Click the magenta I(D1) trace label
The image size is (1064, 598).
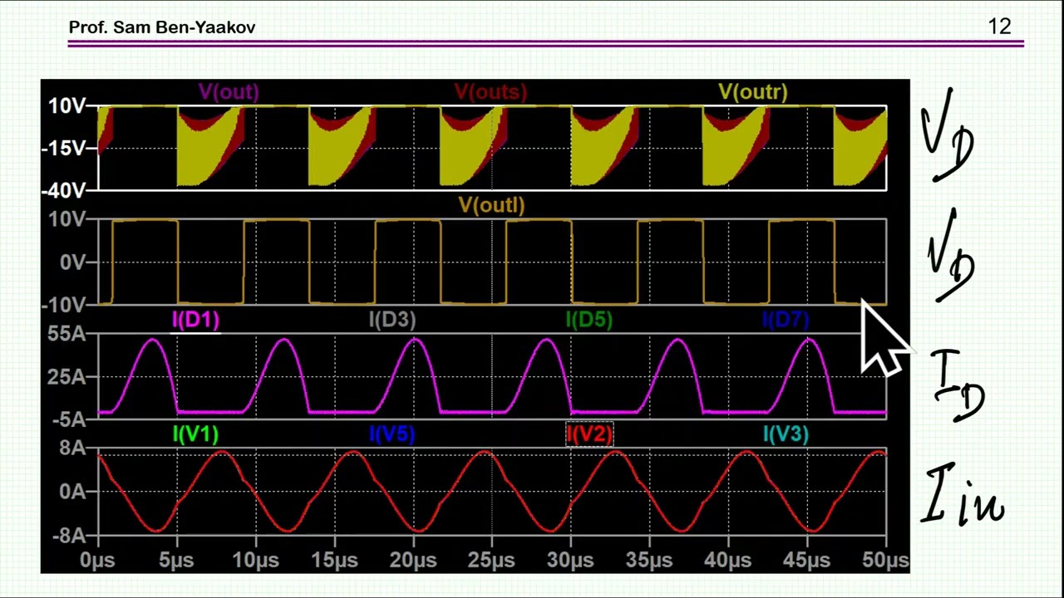point(195,320)
